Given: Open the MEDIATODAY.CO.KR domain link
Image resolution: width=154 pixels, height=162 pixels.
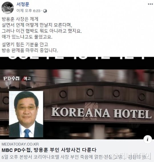Looking at the screenshot, I should tap(20, 144).
